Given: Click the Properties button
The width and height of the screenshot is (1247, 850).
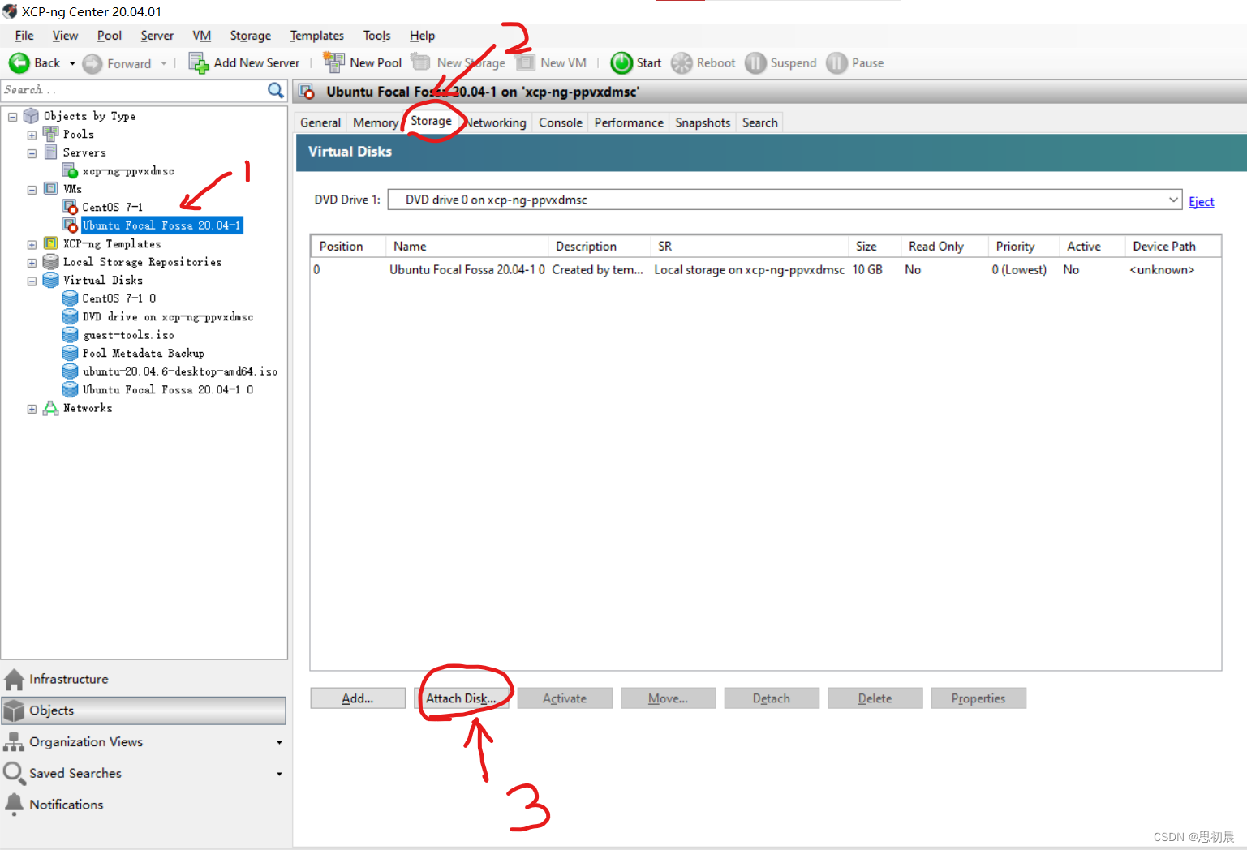Looking at the screenshot, I should [x=978, y=698].
